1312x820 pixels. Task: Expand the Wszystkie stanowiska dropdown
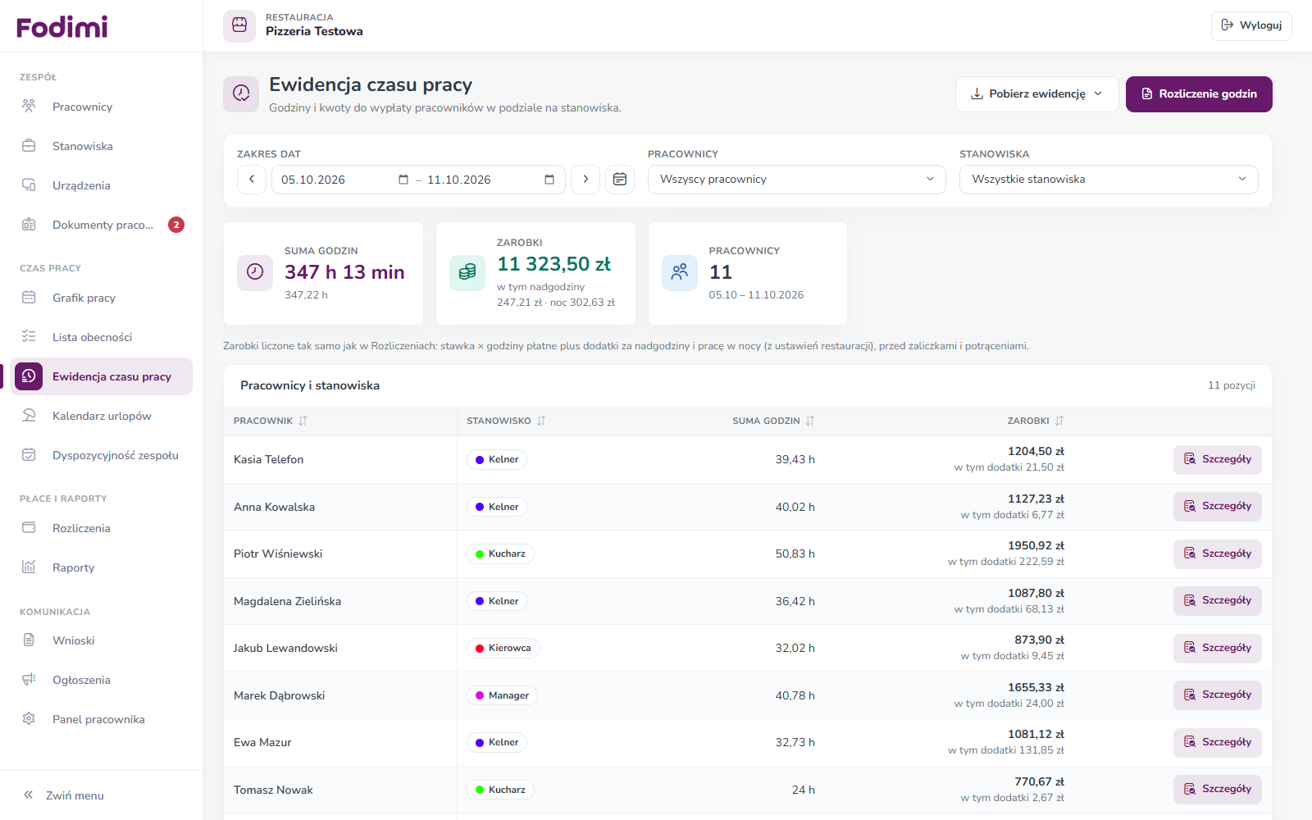[1109, 180]
